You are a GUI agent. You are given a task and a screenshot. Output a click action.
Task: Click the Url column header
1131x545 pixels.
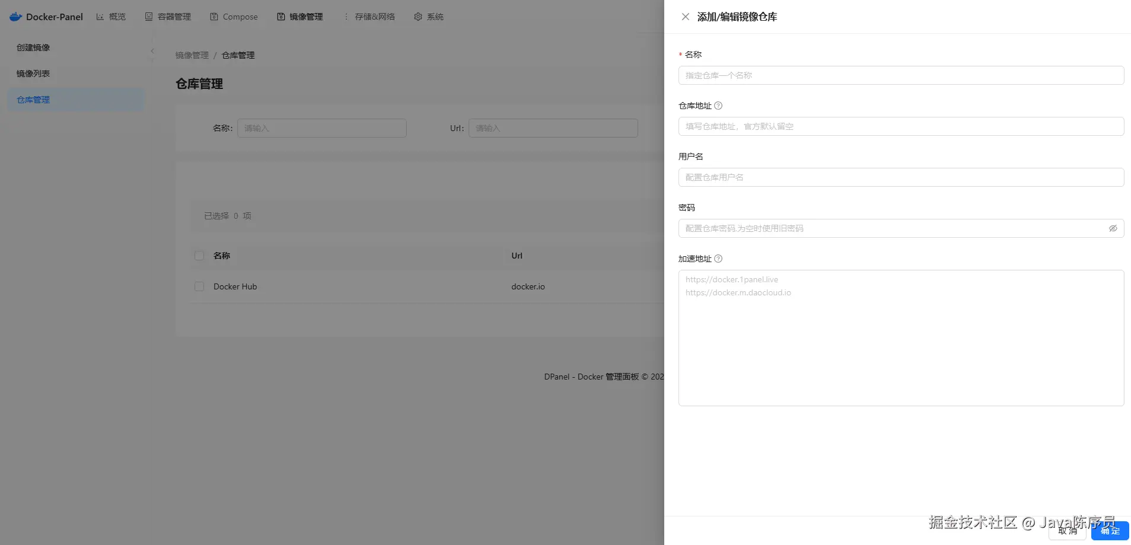[x=517, y=256]
